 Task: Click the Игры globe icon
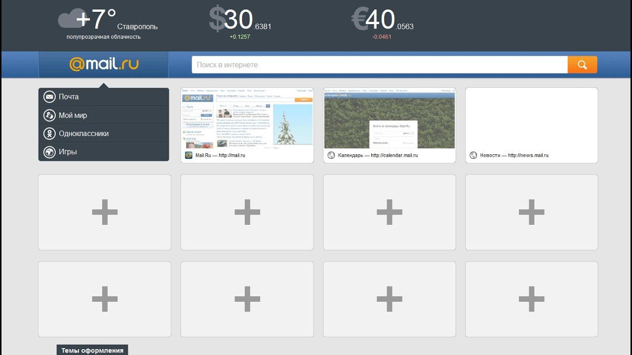49,152
